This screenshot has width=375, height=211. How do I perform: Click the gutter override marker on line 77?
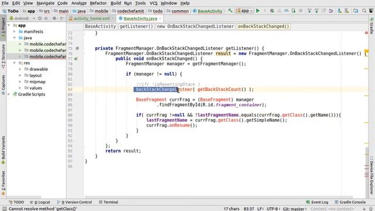pyautogui.click(x=76, y=59)
